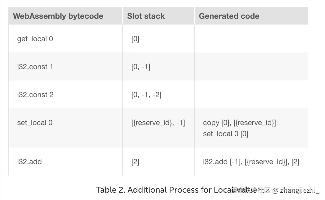
Task: Click the Slot stack column header
Action: pos(158,16)
